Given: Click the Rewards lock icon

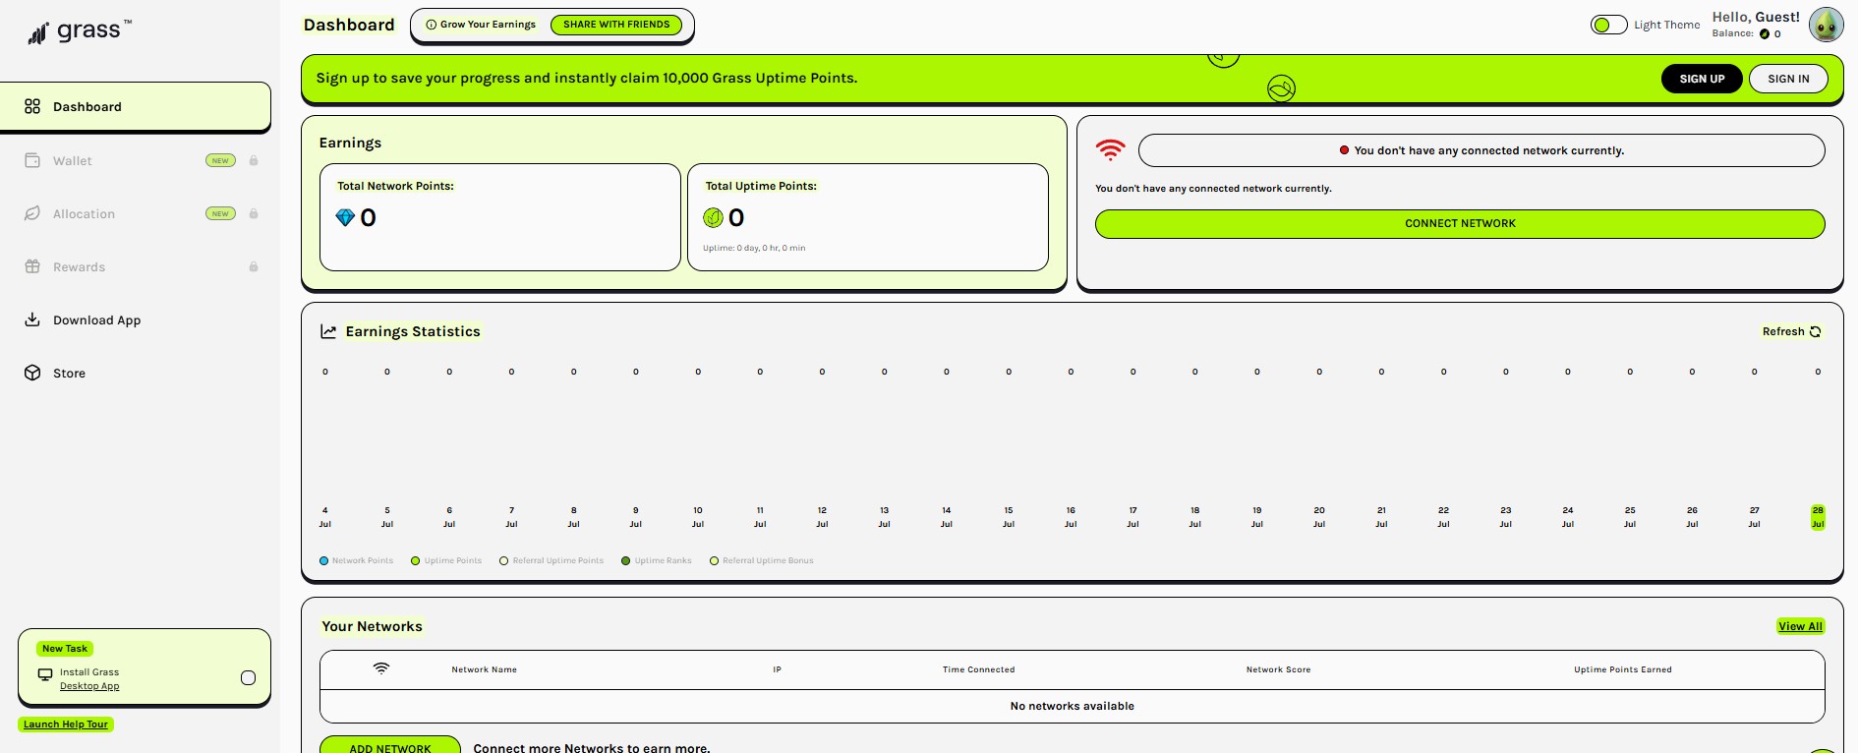Looking at the screenshot, I should [x=254, y=266].
